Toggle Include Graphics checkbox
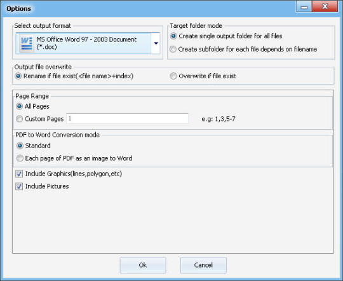Viewport: 343px width, 281px height. [19, 174]
